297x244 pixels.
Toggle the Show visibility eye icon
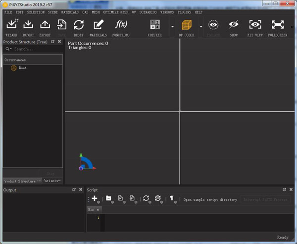tap(234, 25)
